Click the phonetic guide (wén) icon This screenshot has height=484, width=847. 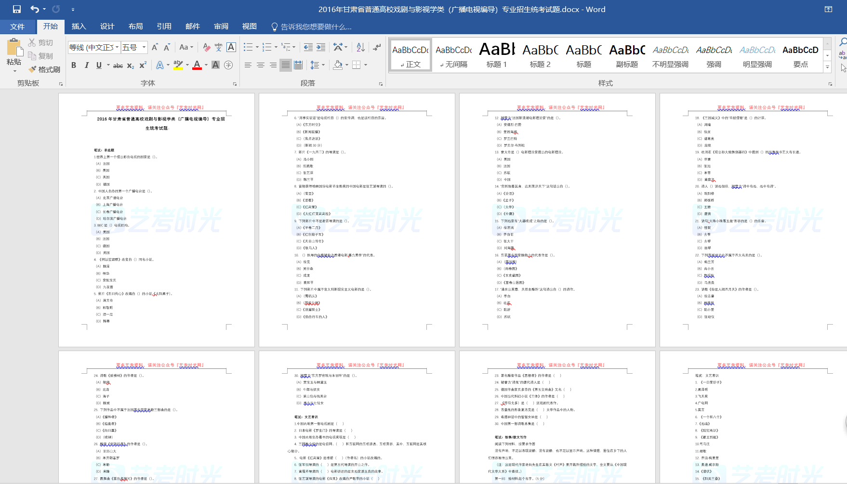tap(218, 47)
